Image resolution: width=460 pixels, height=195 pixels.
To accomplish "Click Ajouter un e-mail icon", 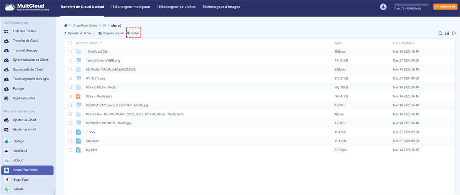I will pyautogui.click(x=6, y=129).
